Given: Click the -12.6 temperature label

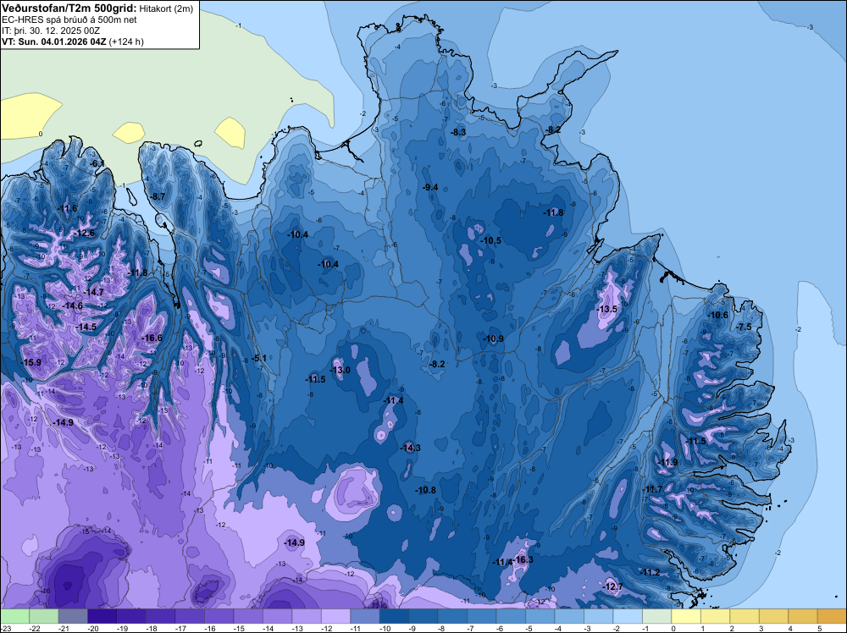Looking at the screenshot, I should point(85,233).
